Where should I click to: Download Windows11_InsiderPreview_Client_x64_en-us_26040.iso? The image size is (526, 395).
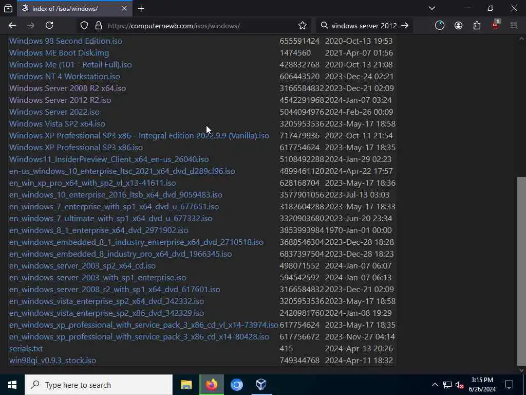tap(109, 159)
